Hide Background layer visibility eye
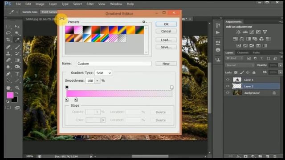 click(228, 93)
